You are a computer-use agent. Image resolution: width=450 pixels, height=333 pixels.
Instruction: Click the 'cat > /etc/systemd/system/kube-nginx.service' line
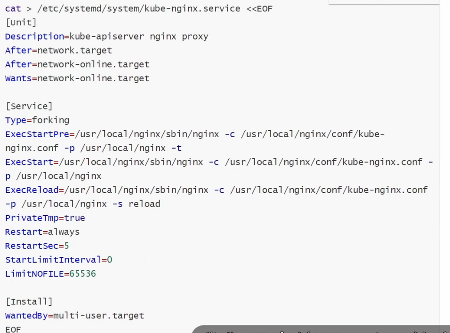pyautogui.click(x=138, y=9)
